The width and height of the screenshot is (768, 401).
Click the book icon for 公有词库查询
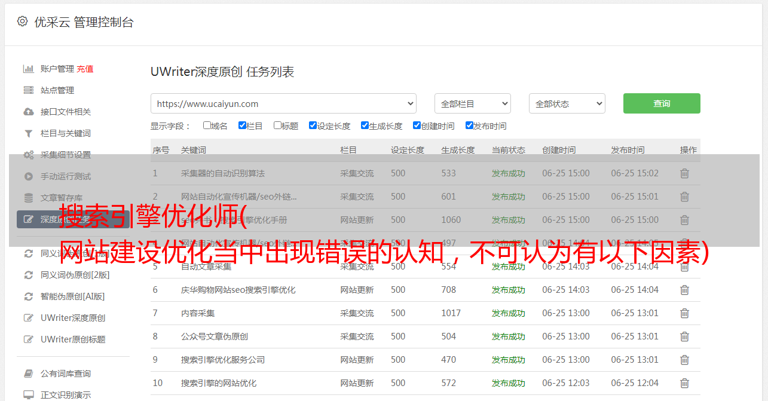28,374
